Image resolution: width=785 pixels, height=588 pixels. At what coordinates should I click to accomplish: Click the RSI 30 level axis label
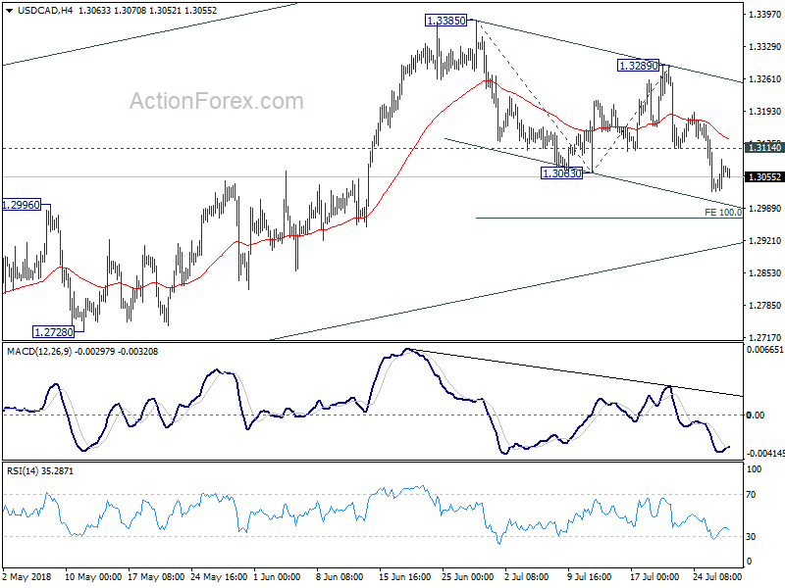click(x=751, y=536)
